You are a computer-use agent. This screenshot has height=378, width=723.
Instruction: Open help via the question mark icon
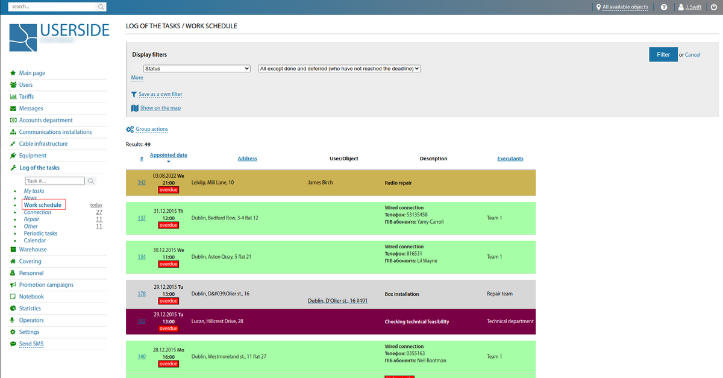(x=664, y=7)
